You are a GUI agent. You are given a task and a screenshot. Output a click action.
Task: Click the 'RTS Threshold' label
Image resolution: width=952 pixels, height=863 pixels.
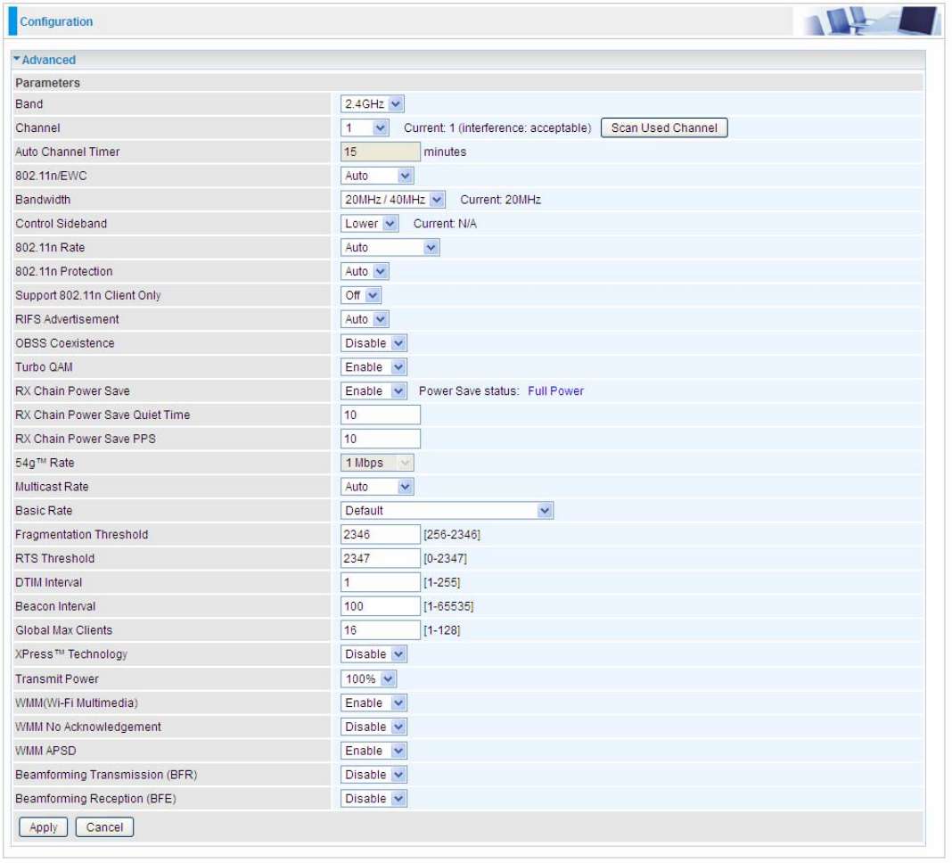[55, 559]
